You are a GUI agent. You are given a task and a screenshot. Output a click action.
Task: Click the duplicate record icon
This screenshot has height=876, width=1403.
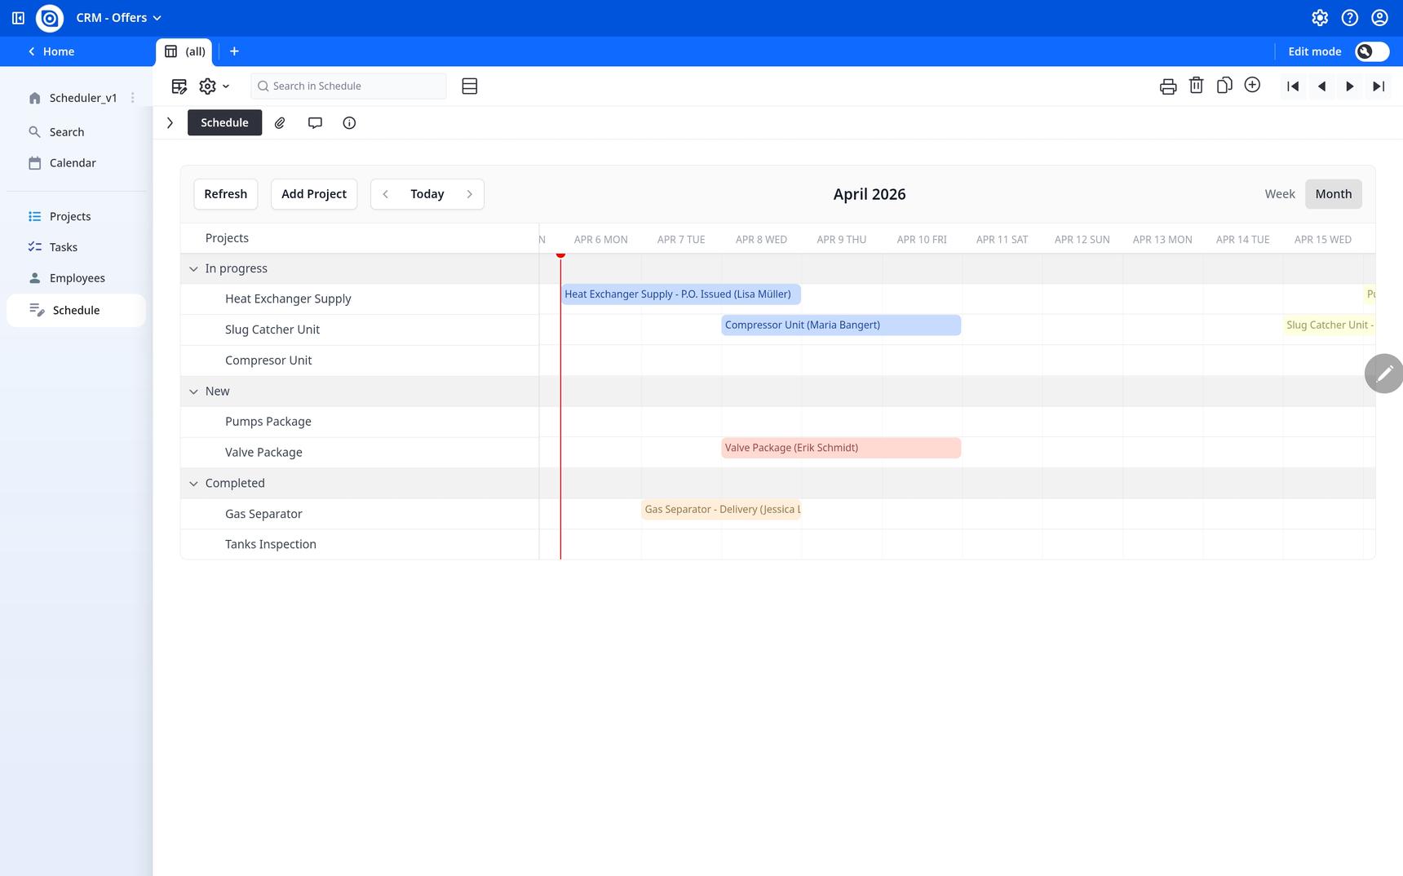[1224, 86]
